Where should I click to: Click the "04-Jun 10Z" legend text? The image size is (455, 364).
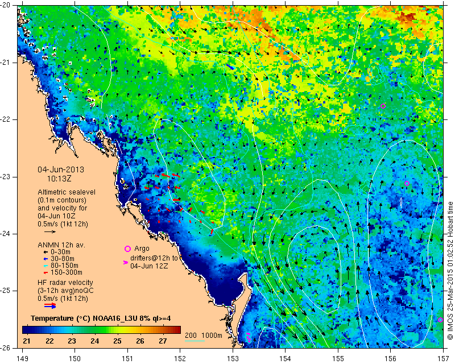56,216
